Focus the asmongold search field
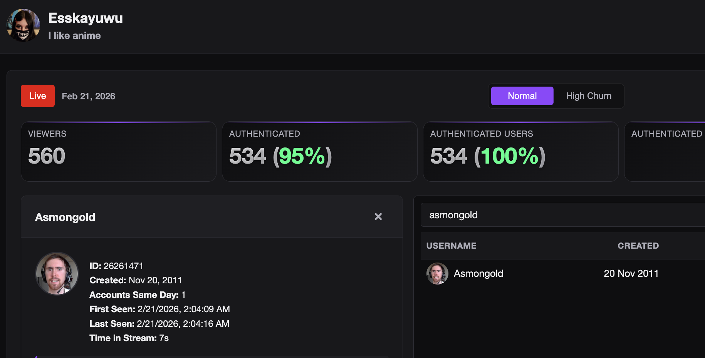This screenshot has width=705, height=358. (563, 215)
